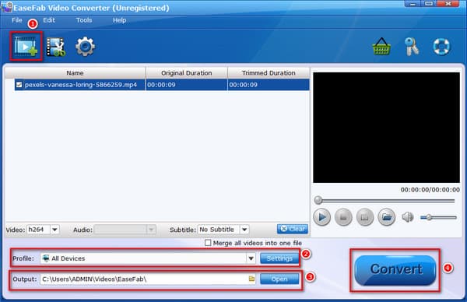Expand the disabled Audio dropdown
Screen dimensions: 467x302
coord(151,230)
